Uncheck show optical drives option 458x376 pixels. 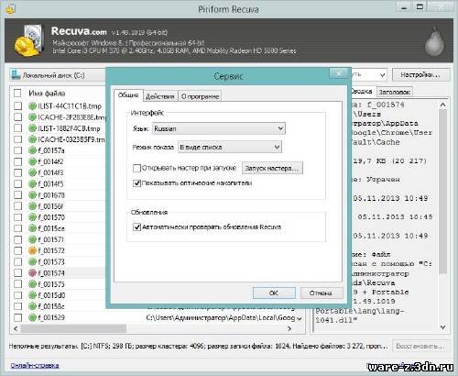click(136, 183)
